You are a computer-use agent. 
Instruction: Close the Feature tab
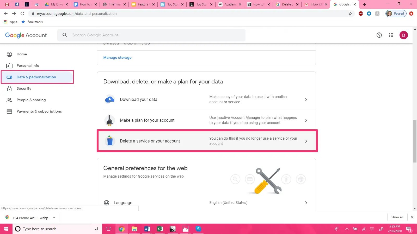pyautogui.click(x=153, y=4)
